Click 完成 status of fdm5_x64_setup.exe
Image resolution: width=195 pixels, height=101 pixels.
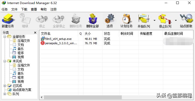[107, 39]
